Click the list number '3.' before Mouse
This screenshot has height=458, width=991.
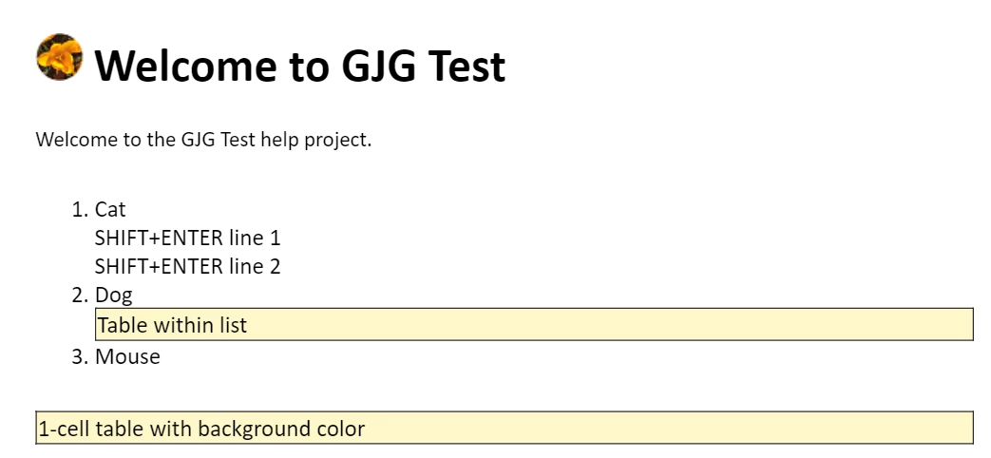80,357
